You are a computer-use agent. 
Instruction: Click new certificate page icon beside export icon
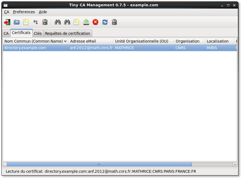pyautogui.click(x=77, y=22)
